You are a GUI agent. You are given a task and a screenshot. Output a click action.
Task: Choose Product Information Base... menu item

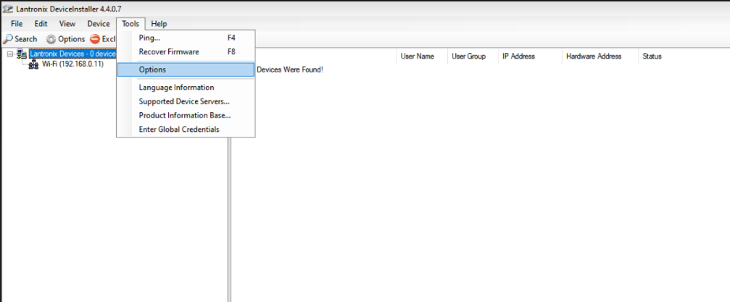[x=184, y=115]
